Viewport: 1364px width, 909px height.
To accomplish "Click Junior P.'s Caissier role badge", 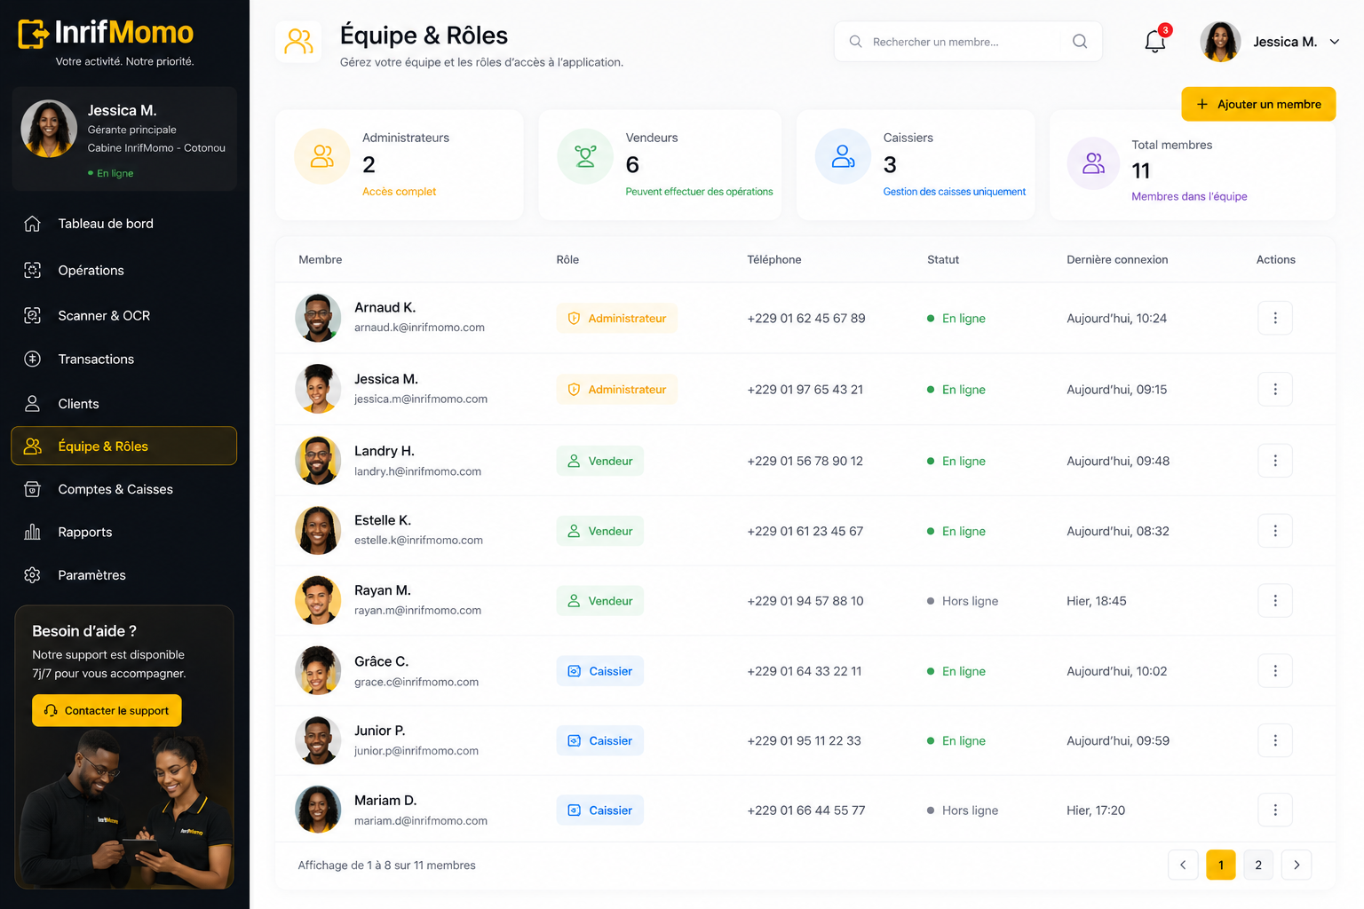I will [x=600, y=740].
